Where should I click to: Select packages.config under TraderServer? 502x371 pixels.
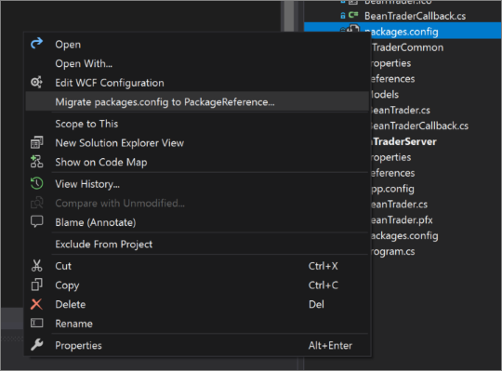(x=404, y=235)
